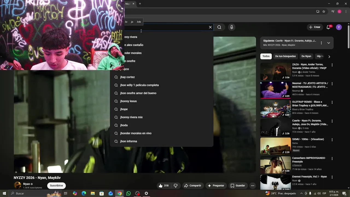
Task: Choose suggestion 'jhoda'
Action: (x=161, y=125)
